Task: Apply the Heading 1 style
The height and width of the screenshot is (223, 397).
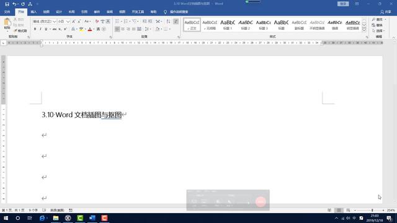Action: coord(228,25)
